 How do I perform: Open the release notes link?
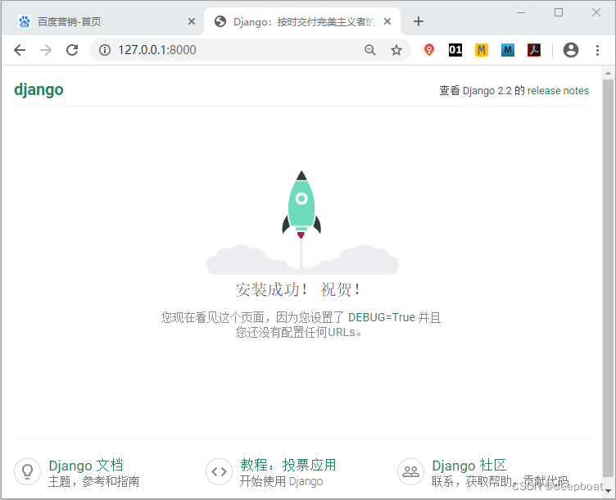[x=558, y=91]
